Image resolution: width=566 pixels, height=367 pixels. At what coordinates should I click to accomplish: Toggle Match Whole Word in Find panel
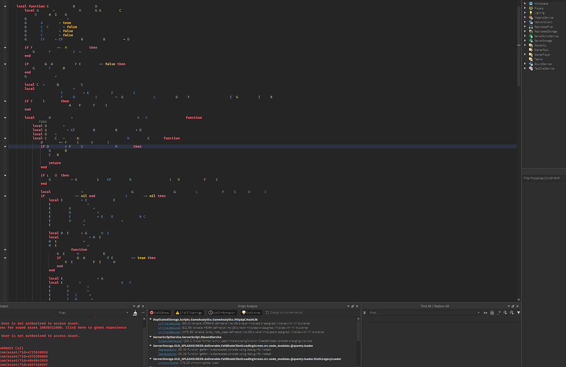pos(492,312)
